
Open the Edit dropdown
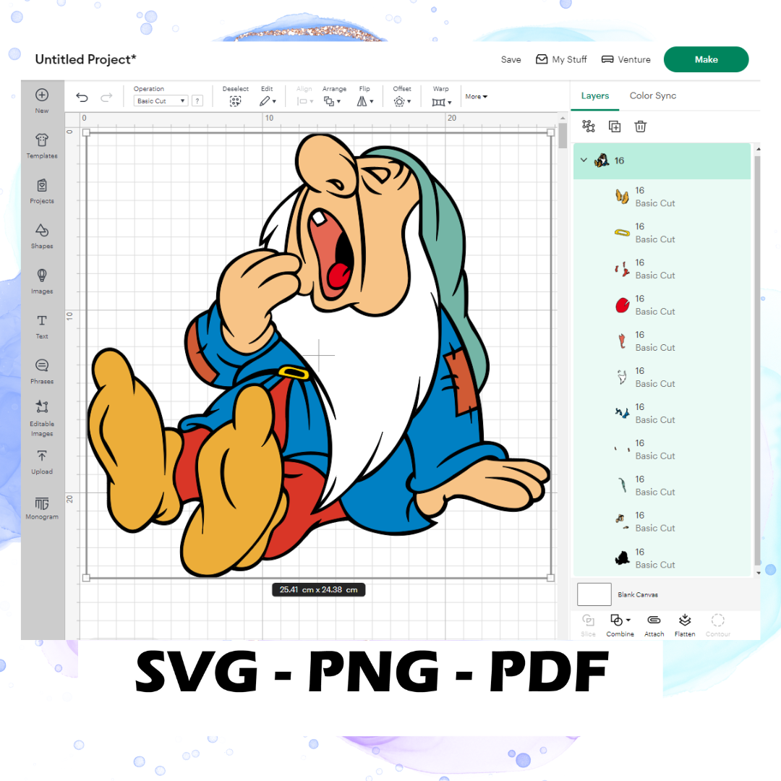tap(268, 101)
